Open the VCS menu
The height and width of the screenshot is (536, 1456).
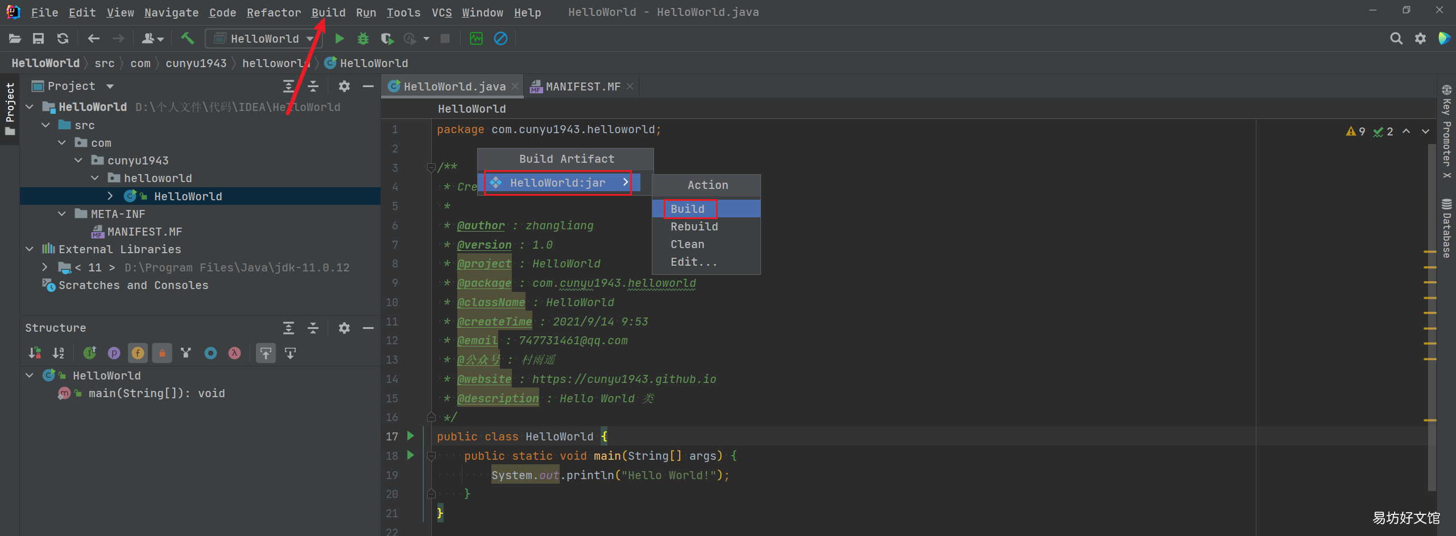pyautogui.click(x=441, y=13)
